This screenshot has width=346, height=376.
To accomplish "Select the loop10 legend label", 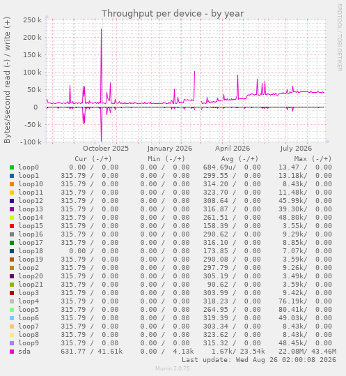I will pyautogui.click(x=31, y=184).
